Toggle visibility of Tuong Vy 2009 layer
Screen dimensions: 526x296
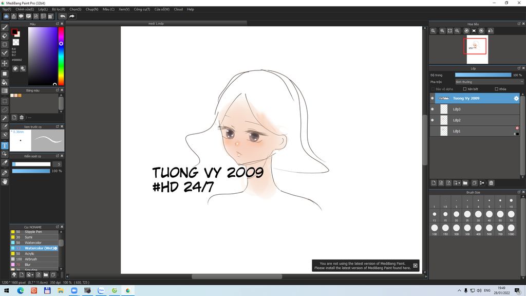[x=433, y=98]
